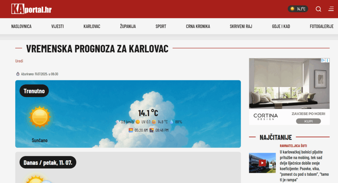Click the 08:46 PM sunset time
338x183 pixels.
pos(162,130)
